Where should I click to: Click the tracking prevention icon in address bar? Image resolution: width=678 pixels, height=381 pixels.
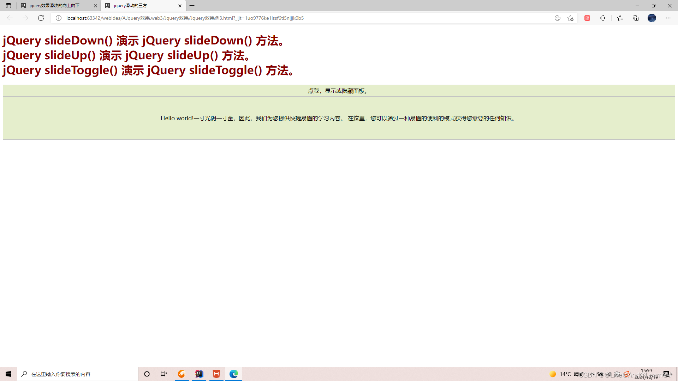pos(558,18)
